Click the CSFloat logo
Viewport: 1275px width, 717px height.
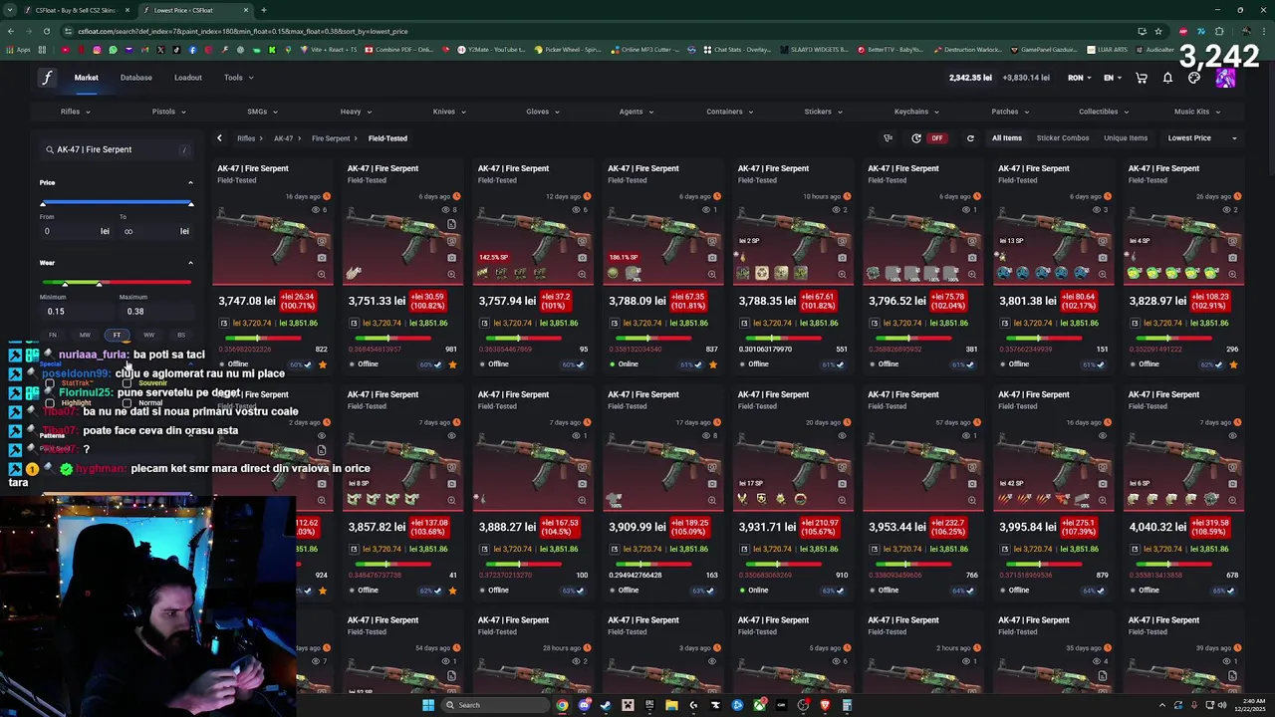(x=46, y=78)
